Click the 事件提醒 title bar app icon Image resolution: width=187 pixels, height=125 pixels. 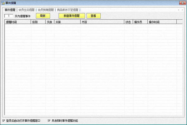(x=3, y=2)
